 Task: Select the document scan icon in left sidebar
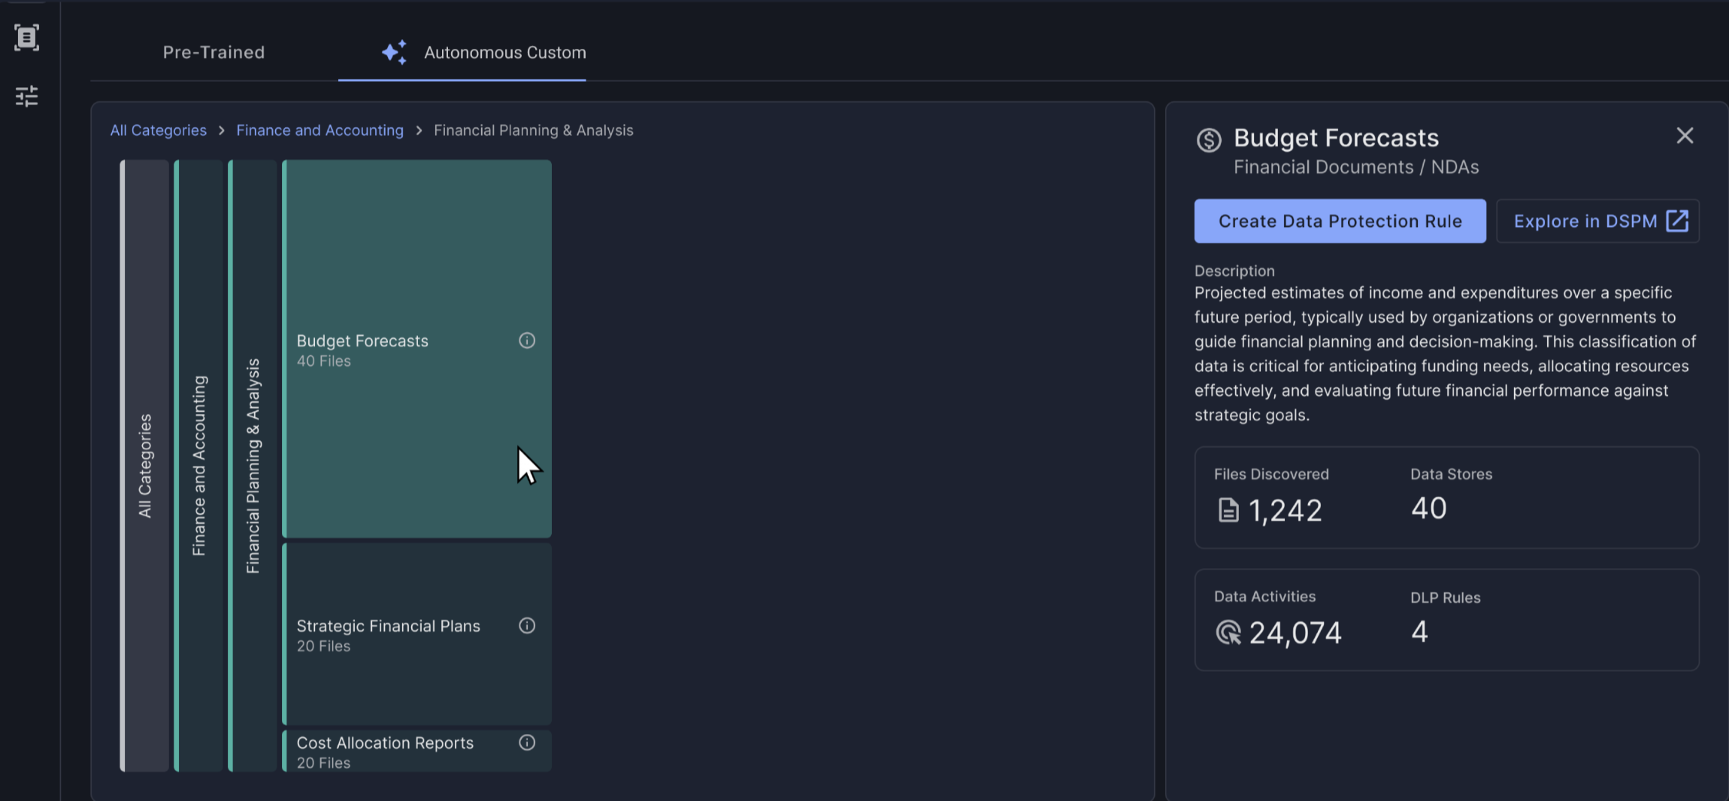(x=27, y=37)
